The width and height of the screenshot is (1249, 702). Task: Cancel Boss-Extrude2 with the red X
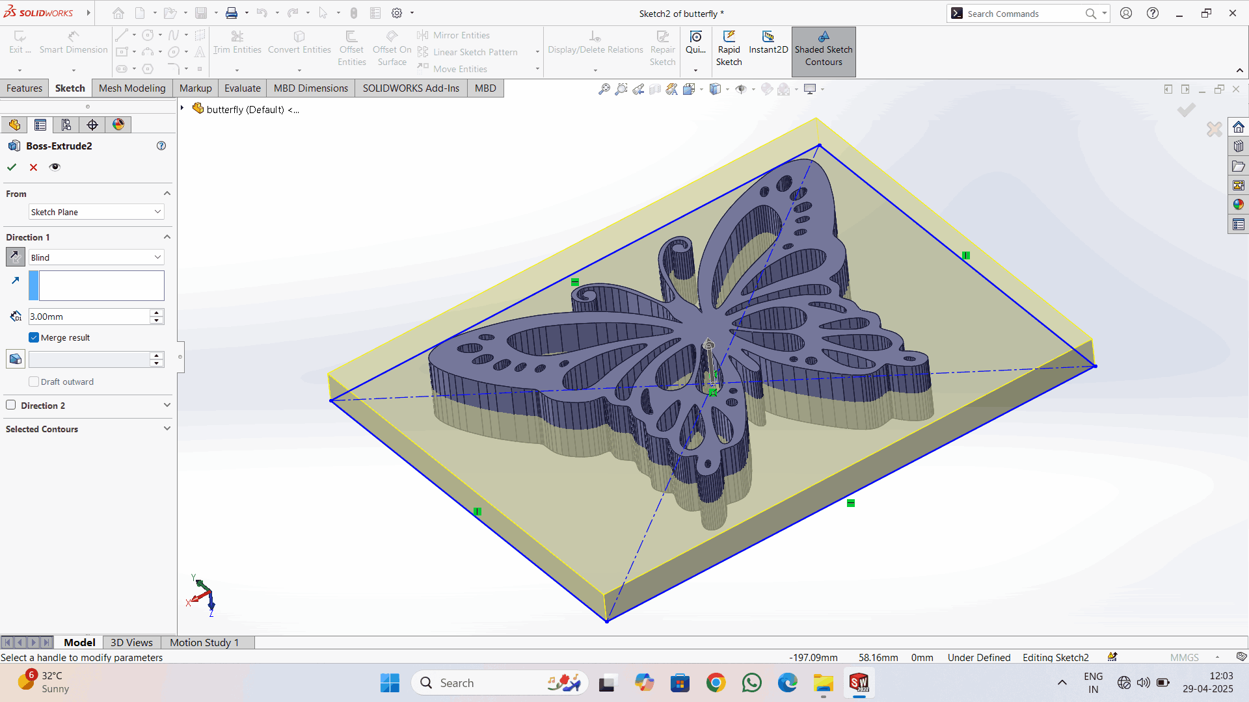click(x=33, y=167)
